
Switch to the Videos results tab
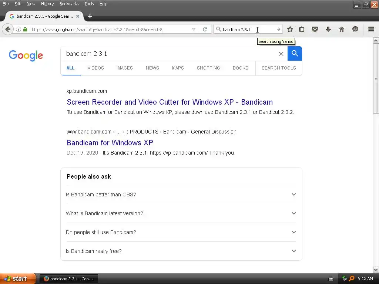(x=96, y=68)
